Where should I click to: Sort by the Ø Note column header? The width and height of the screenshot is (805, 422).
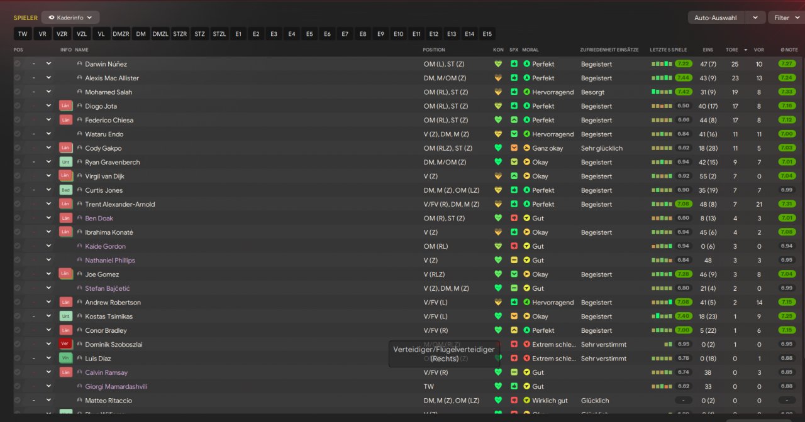point(789,50)
